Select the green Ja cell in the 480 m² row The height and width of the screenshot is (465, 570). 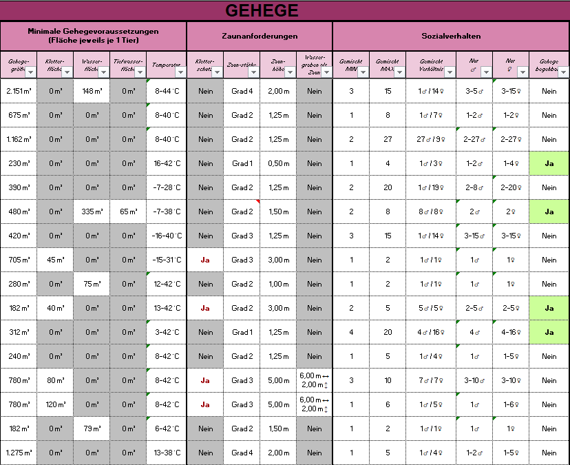549,211
